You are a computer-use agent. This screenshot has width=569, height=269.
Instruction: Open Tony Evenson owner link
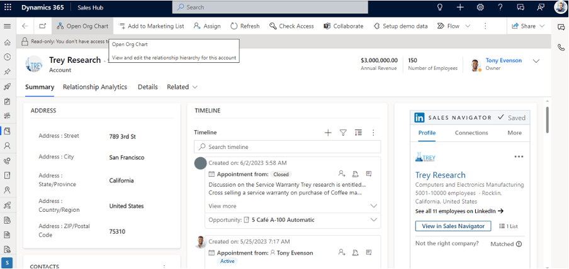(503, 60)
